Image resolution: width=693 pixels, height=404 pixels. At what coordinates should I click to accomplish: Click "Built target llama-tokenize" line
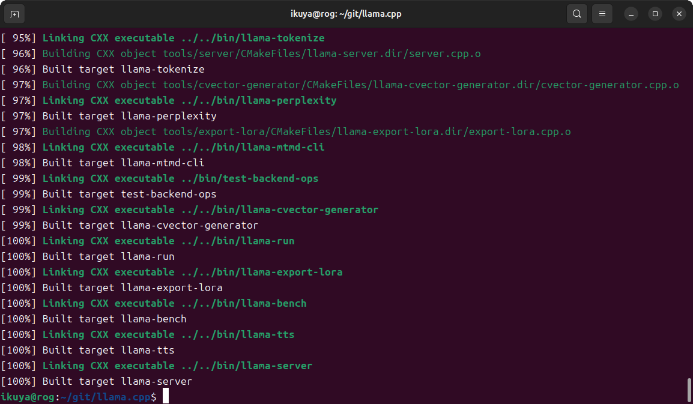point(123,70)
